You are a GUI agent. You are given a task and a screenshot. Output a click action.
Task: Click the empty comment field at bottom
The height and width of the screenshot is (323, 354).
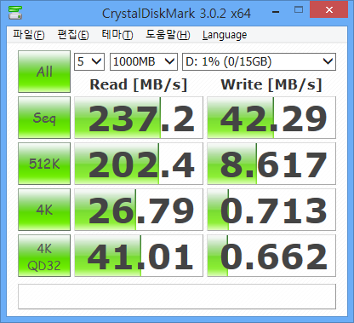[x=177, y=297]
